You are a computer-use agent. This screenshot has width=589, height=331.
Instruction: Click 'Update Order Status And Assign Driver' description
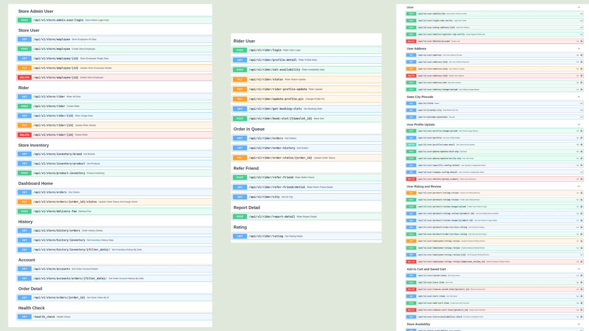118,202
